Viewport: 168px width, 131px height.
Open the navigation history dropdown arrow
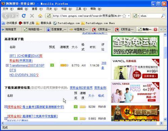[17, 16]
